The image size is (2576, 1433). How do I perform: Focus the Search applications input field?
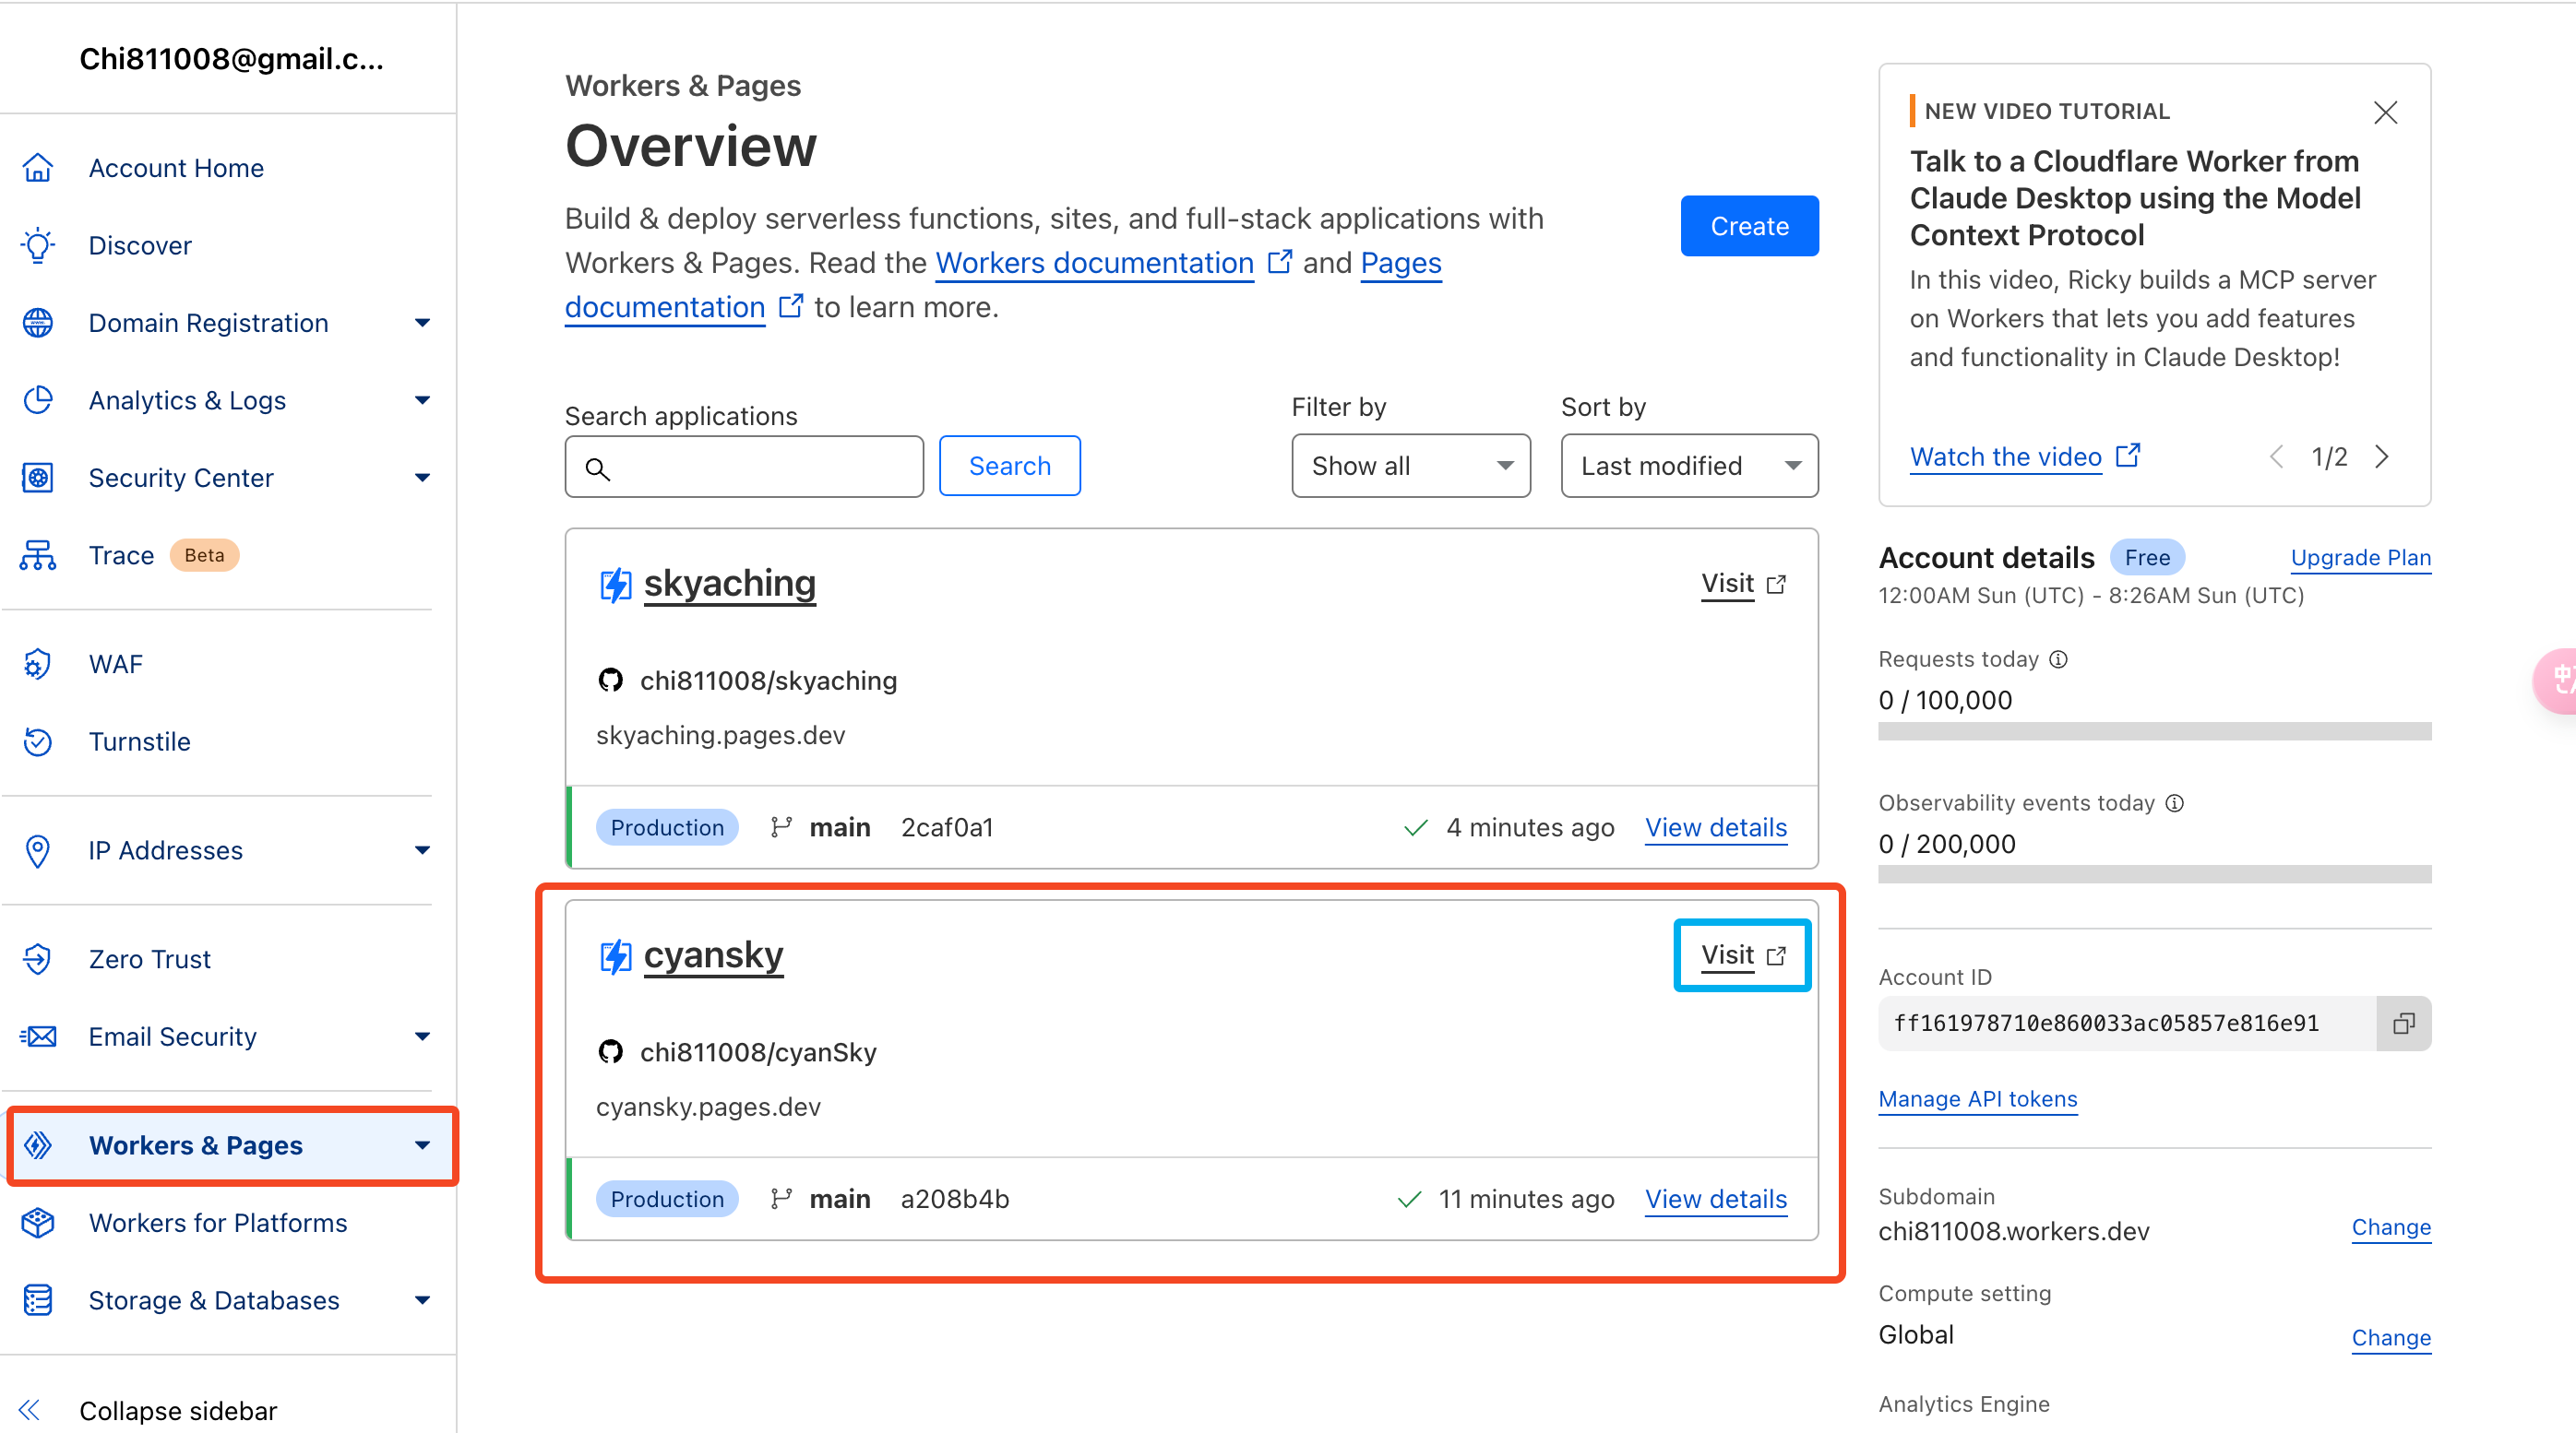coord(744,467)
